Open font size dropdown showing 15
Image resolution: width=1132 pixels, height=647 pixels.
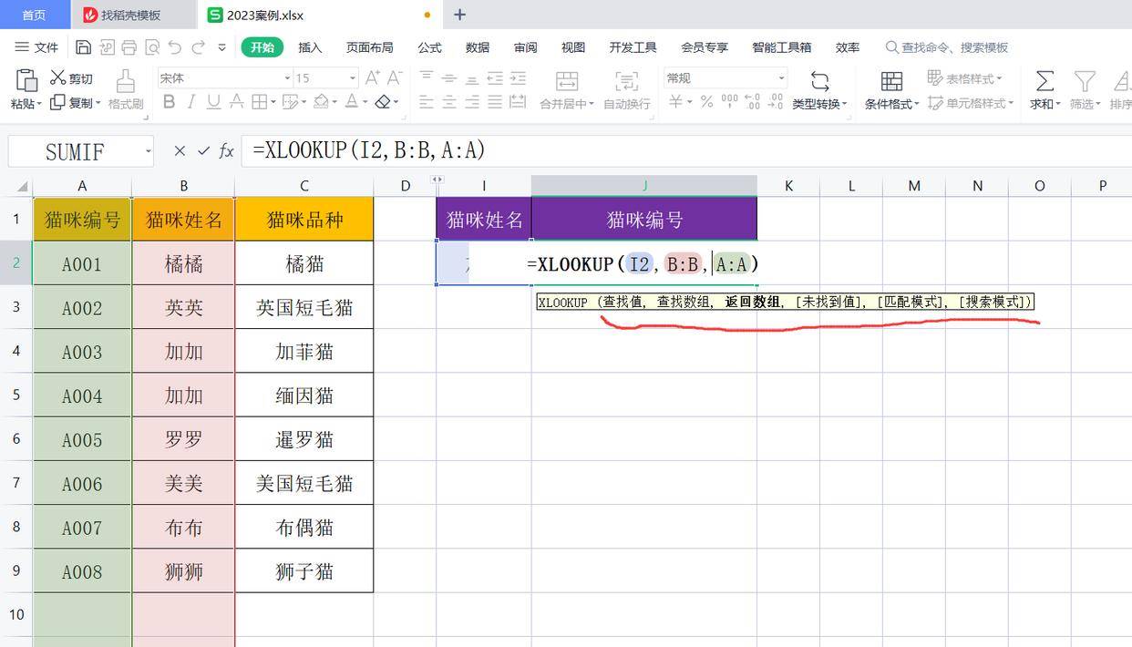352,78
